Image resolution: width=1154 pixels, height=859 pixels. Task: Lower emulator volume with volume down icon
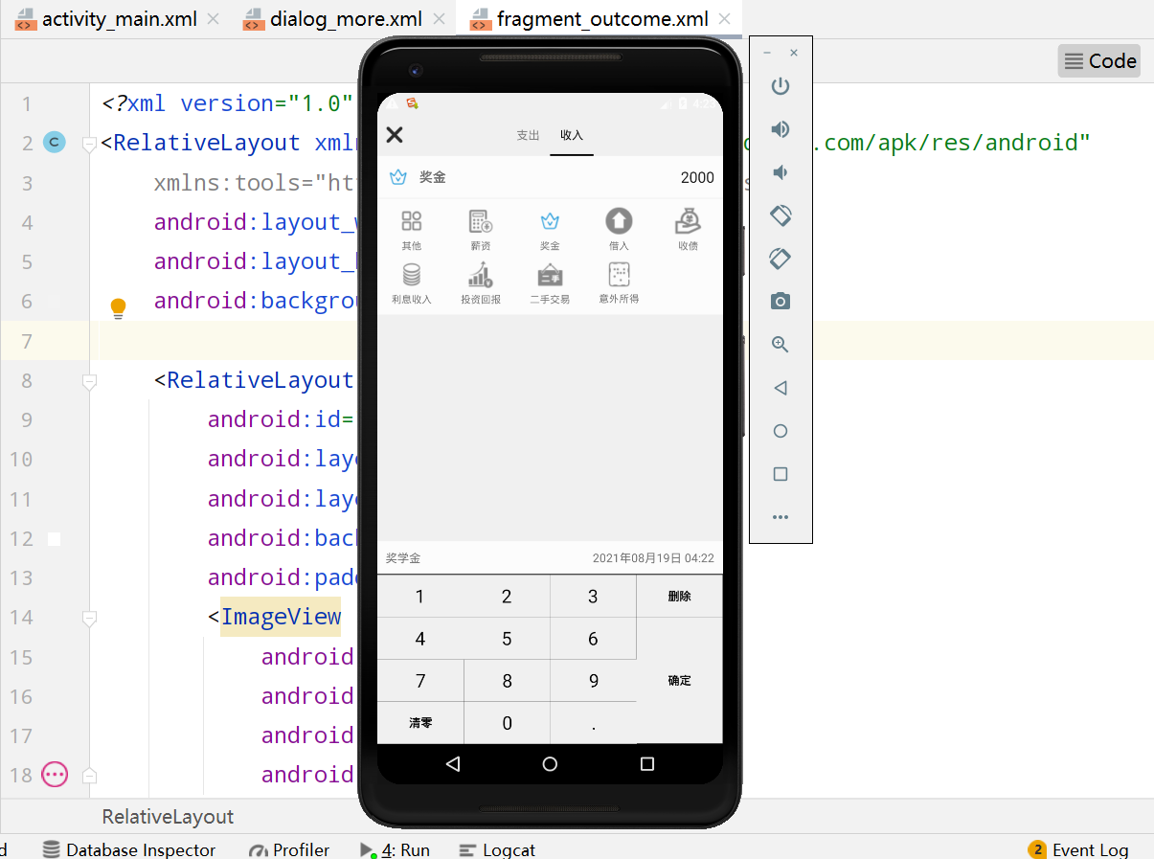[x=781, y=172]
